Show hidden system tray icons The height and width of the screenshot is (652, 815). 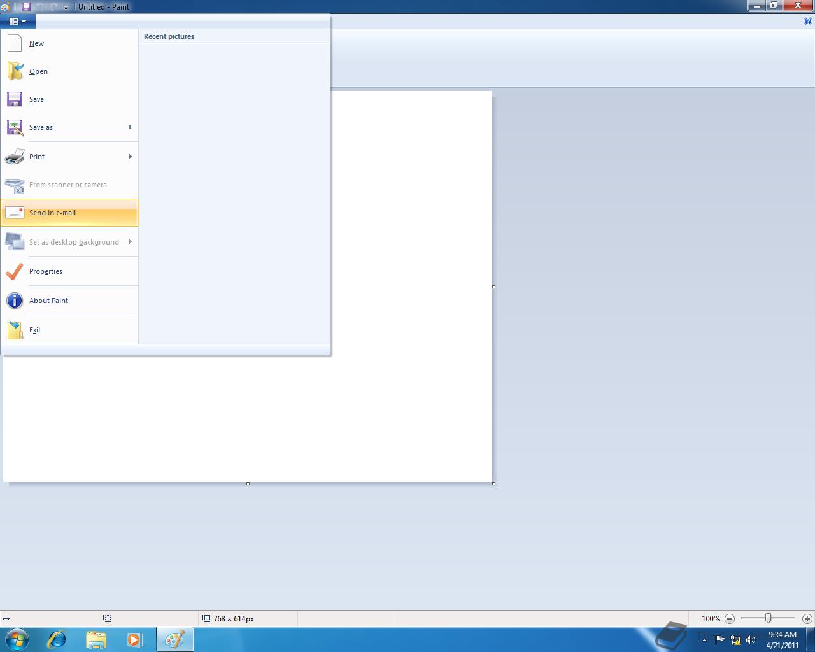click(704, 640)
